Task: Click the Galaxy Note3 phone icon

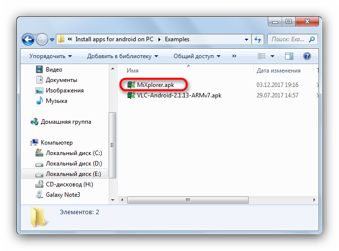Action: coord(39,194)
